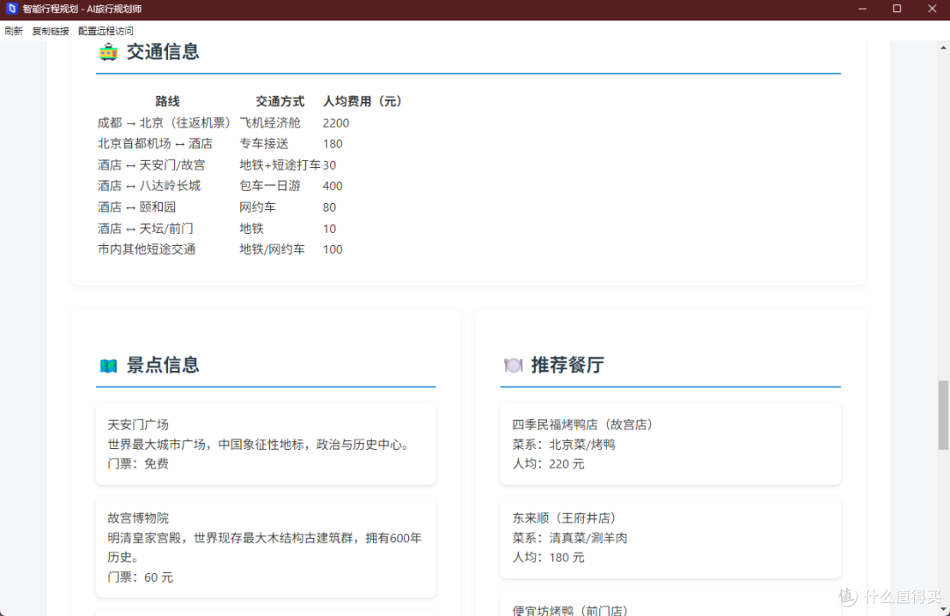Click 复制链接 in the menu bar
950x616 pixels.
point(50,31)
